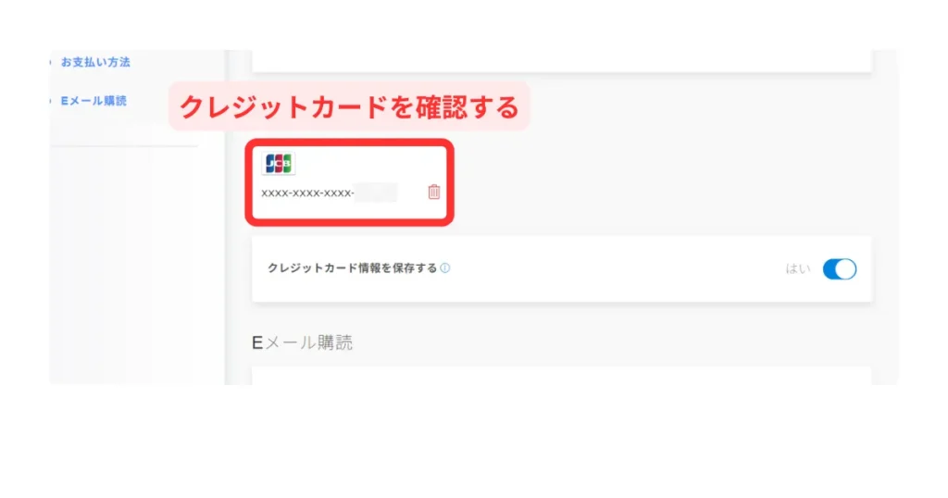The image size is (948, 498).
Task: Click the Eメール購読 section heading
Action: click(x=302, y=342)
